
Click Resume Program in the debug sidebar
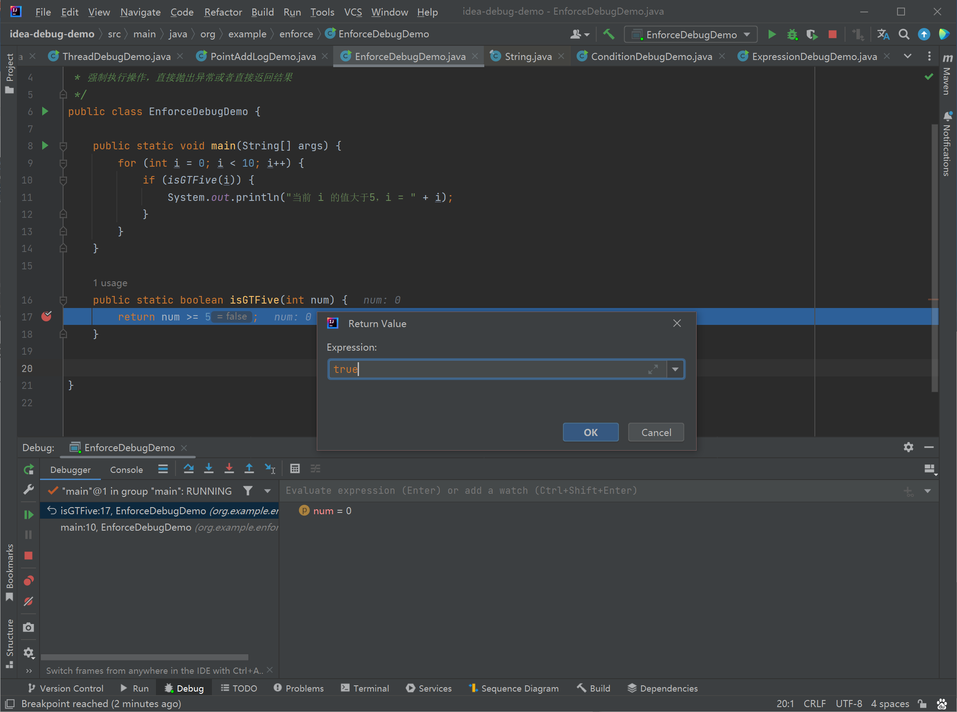pos(28,515)
